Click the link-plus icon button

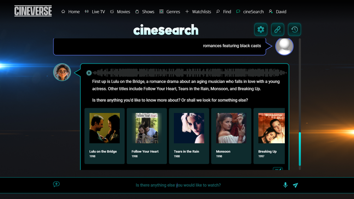(277, 29)
